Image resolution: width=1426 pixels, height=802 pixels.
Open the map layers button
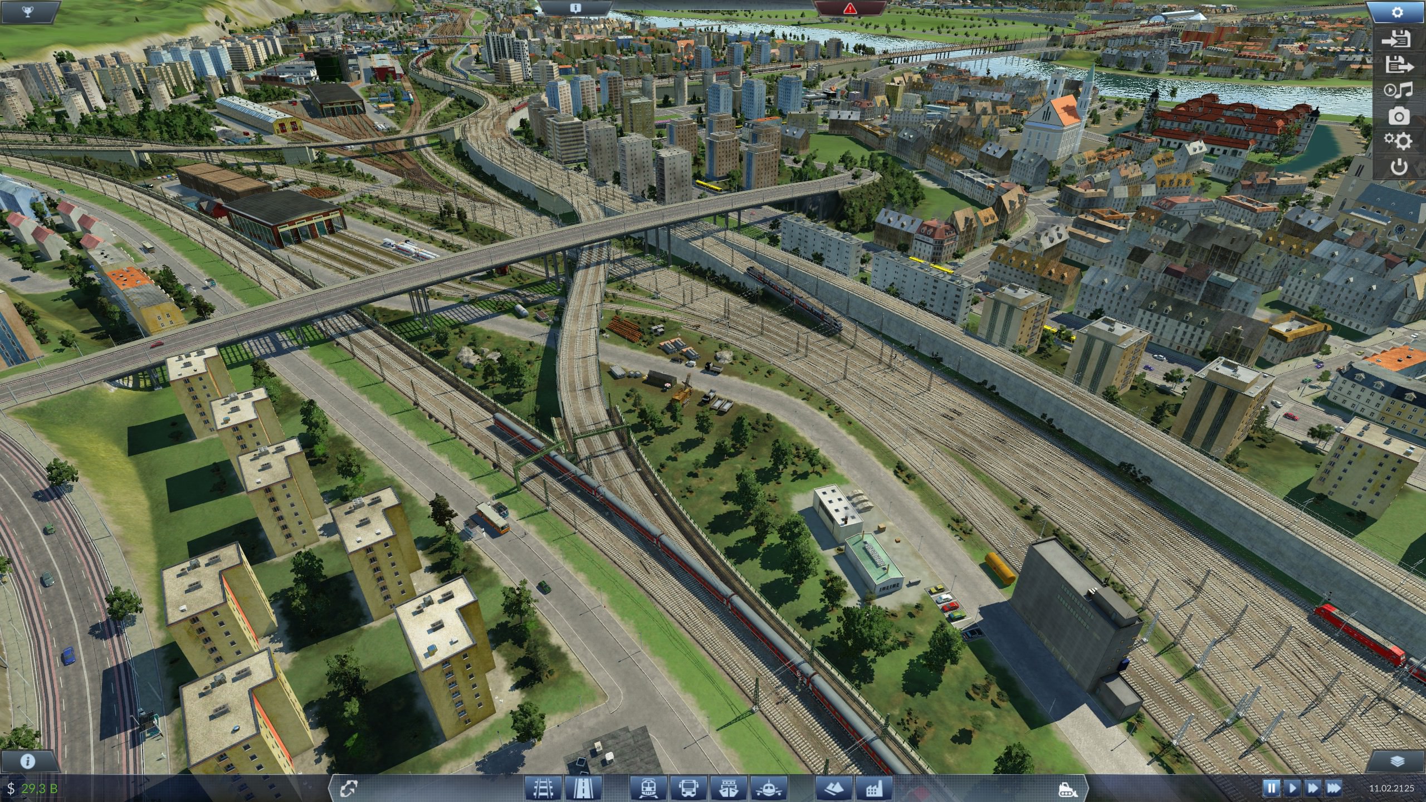[x=1397, y=761]
